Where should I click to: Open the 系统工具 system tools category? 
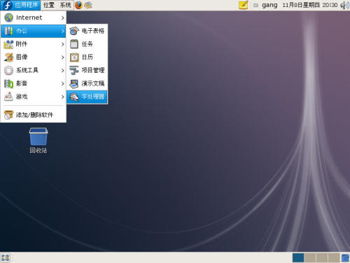pyautogui.click(x=34, y=70)
